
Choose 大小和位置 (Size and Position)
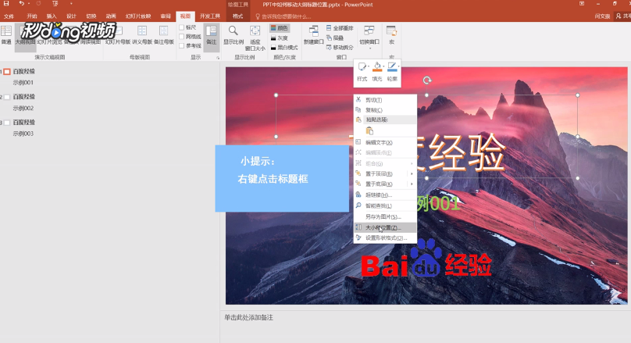[x=385, y=227]
